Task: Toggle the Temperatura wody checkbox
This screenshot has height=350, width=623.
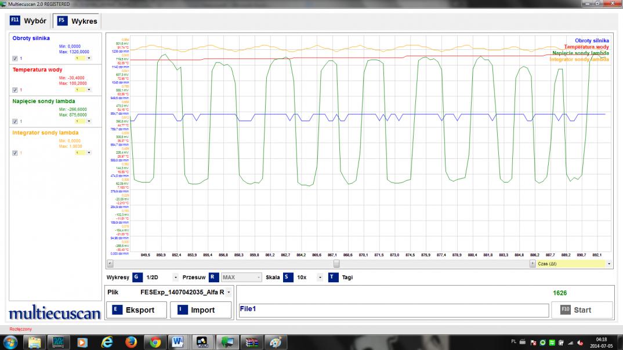Action: tap(15, 90)
